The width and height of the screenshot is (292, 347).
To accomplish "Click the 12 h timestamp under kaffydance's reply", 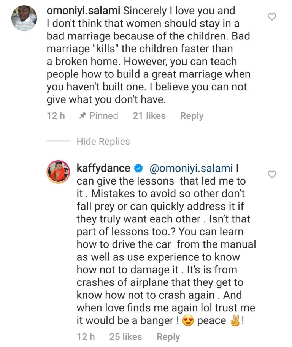I will click(x=86, y=337).
